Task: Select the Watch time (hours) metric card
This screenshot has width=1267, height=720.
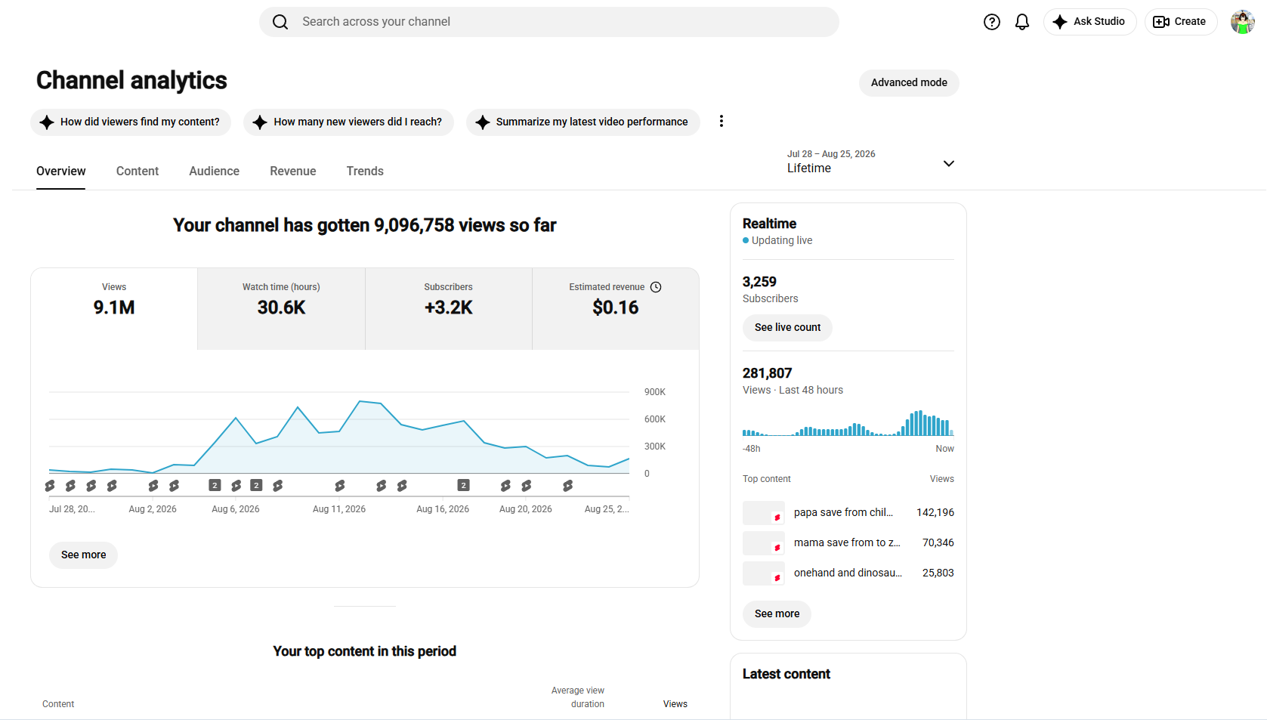Action: (x=281, y=308)
